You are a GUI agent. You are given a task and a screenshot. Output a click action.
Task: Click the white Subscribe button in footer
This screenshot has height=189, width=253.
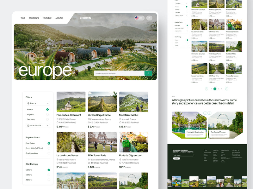click(x=176, y=158)
